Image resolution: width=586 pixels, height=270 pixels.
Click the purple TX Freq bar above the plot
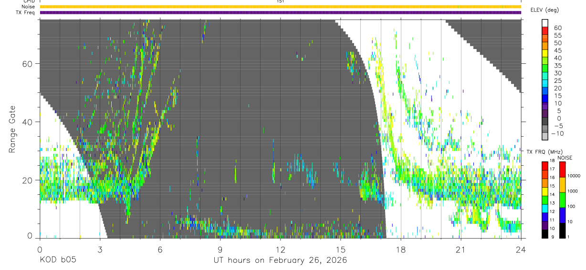[x=280, y=12]
